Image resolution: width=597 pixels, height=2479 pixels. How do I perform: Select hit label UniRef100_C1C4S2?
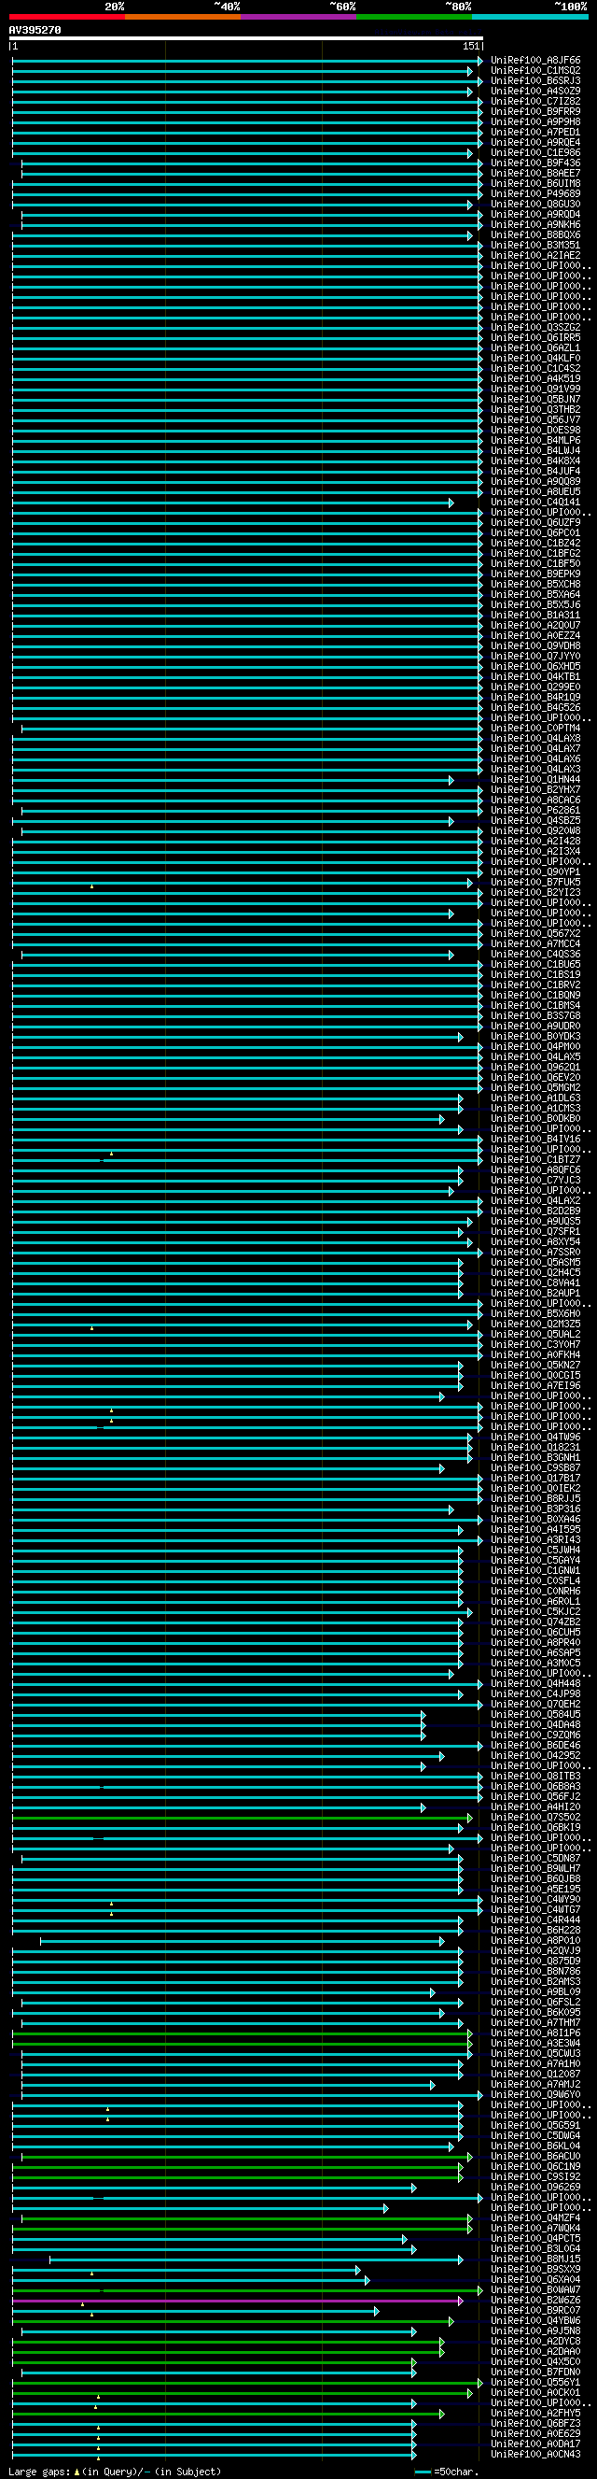535,368
